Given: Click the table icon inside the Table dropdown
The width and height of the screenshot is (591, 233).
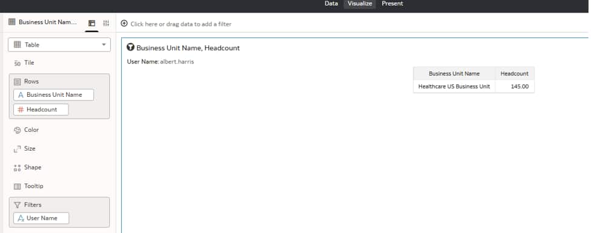Looking at the screenshot, I should coord(18,45).
